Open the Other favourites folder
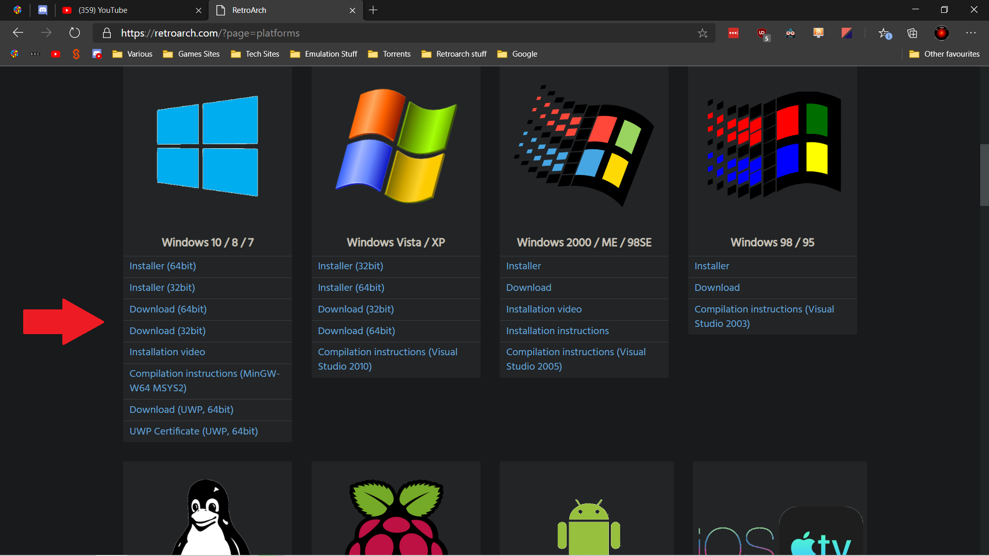Image resolution: width=989 pixels, height=556 pixels. tap(944, 54)
